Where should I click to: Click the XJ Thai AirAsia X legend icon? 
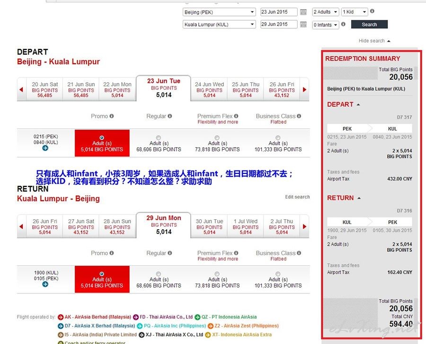[x=142, y=335]
